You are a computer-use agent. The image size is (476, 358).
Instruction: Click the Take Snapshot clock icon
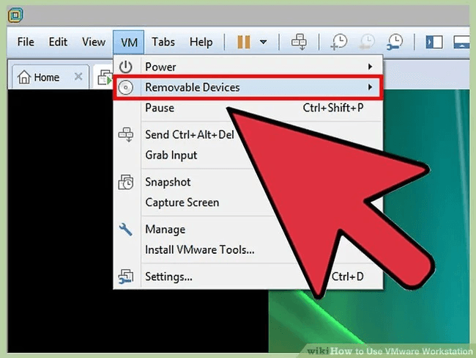[338, 42]
